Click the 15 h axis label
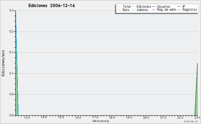201x124 pixels. coord(61,117)
